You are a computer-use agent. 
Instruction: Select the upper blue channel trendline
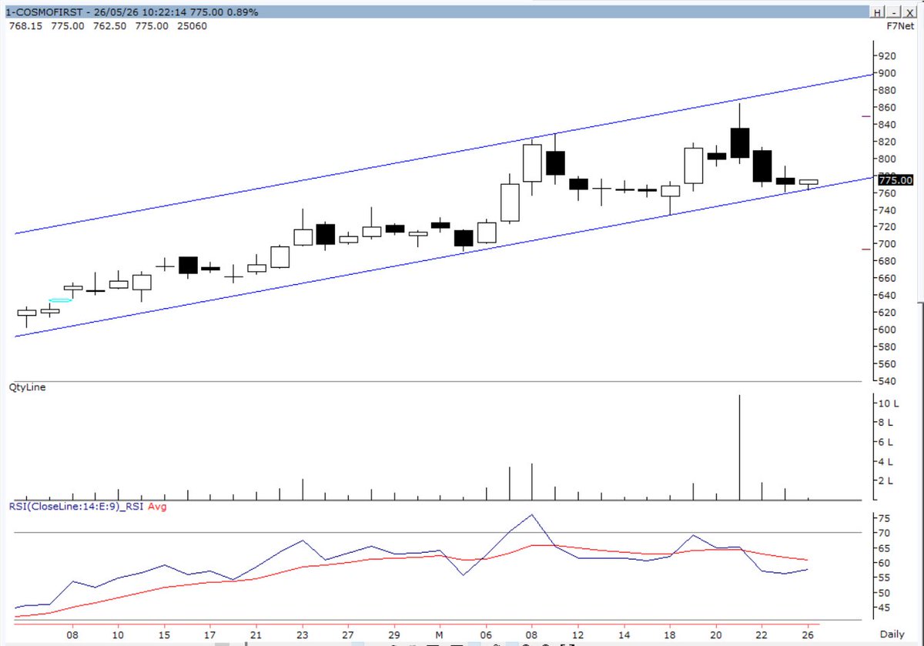(445, 154)
